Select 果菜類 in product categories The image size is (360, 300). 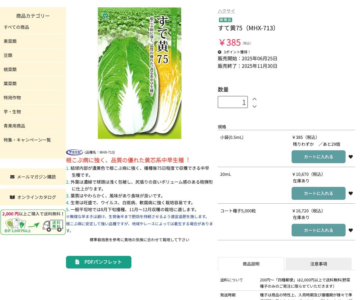point(10,41)
